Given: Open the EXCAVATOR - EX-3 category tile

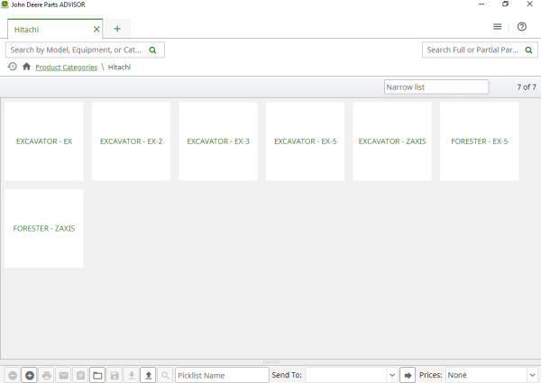Looking at the screenshot, I should pos(218,141).
